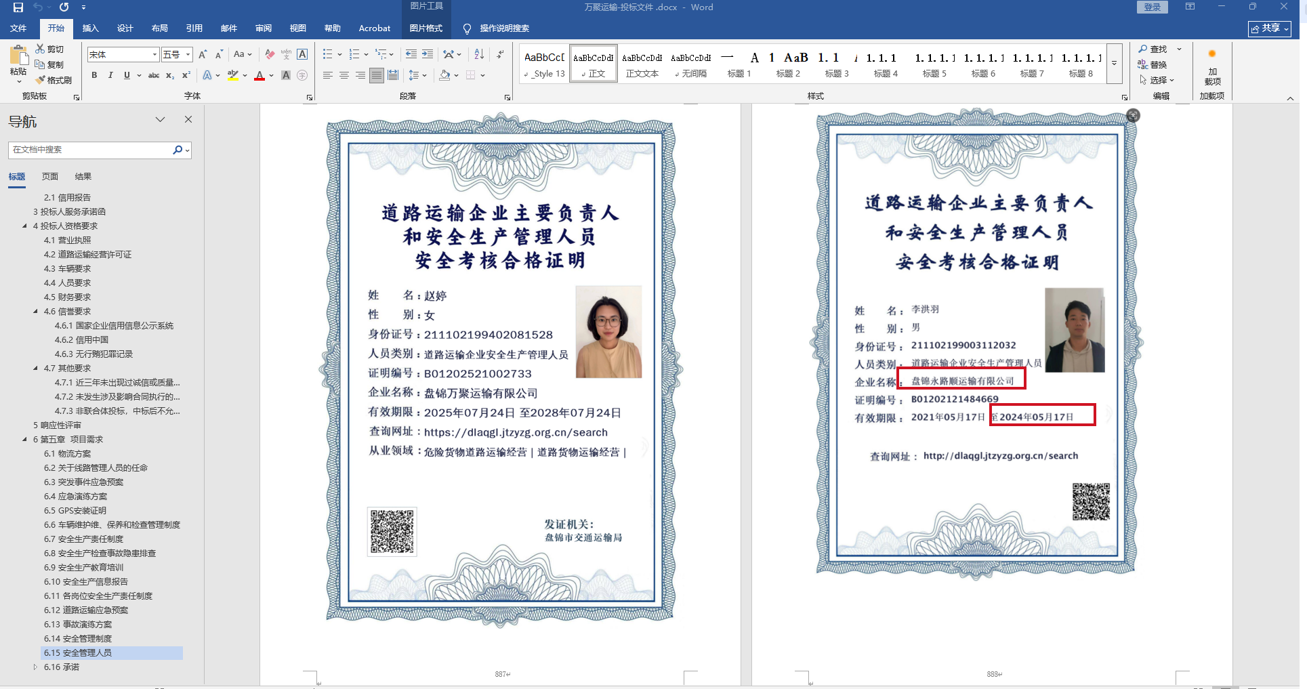Decrease font size with the shrink font icon
Screen dimensions: 1307x689
(x=219, y=54)
